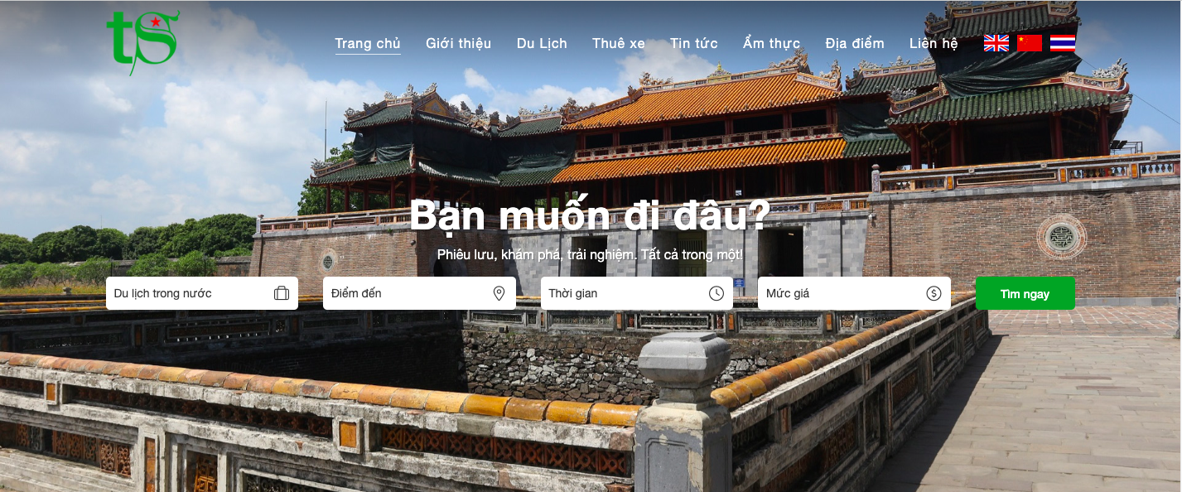
Task: Click the green Tìm ngay search button
Action: [x=1025, y=293]
